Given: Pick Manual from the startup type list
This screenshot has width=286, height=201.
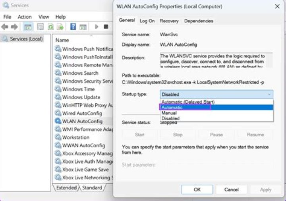Looking at the screenshot, I should coord(169,113).
